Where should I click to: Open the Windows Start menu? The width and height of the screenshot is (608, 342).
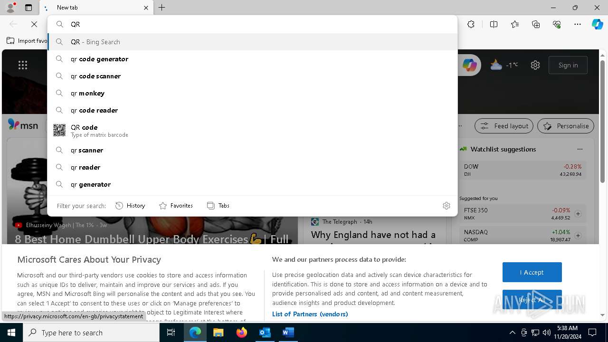click(x=11, y=332)
